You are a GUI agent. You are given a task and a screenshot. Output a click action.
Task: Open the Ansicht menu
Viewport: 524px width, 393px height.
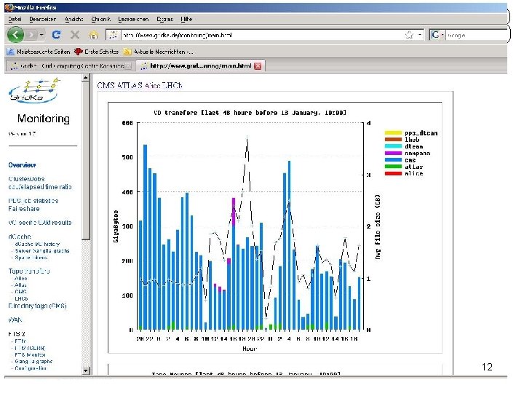click(74, 19)
